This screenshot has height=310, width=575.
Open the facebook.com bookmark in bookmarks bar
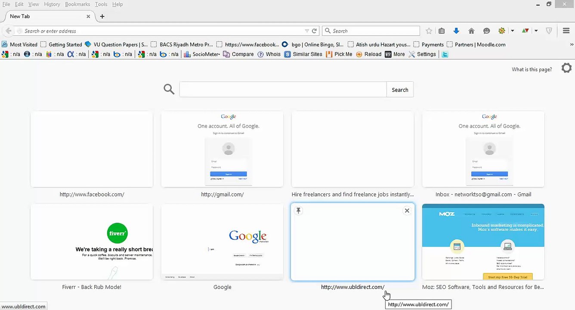click(x=248, y=44)
